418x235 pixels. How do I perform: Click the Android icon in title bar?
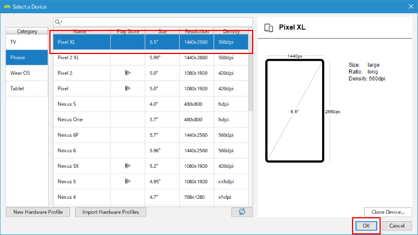7,6
